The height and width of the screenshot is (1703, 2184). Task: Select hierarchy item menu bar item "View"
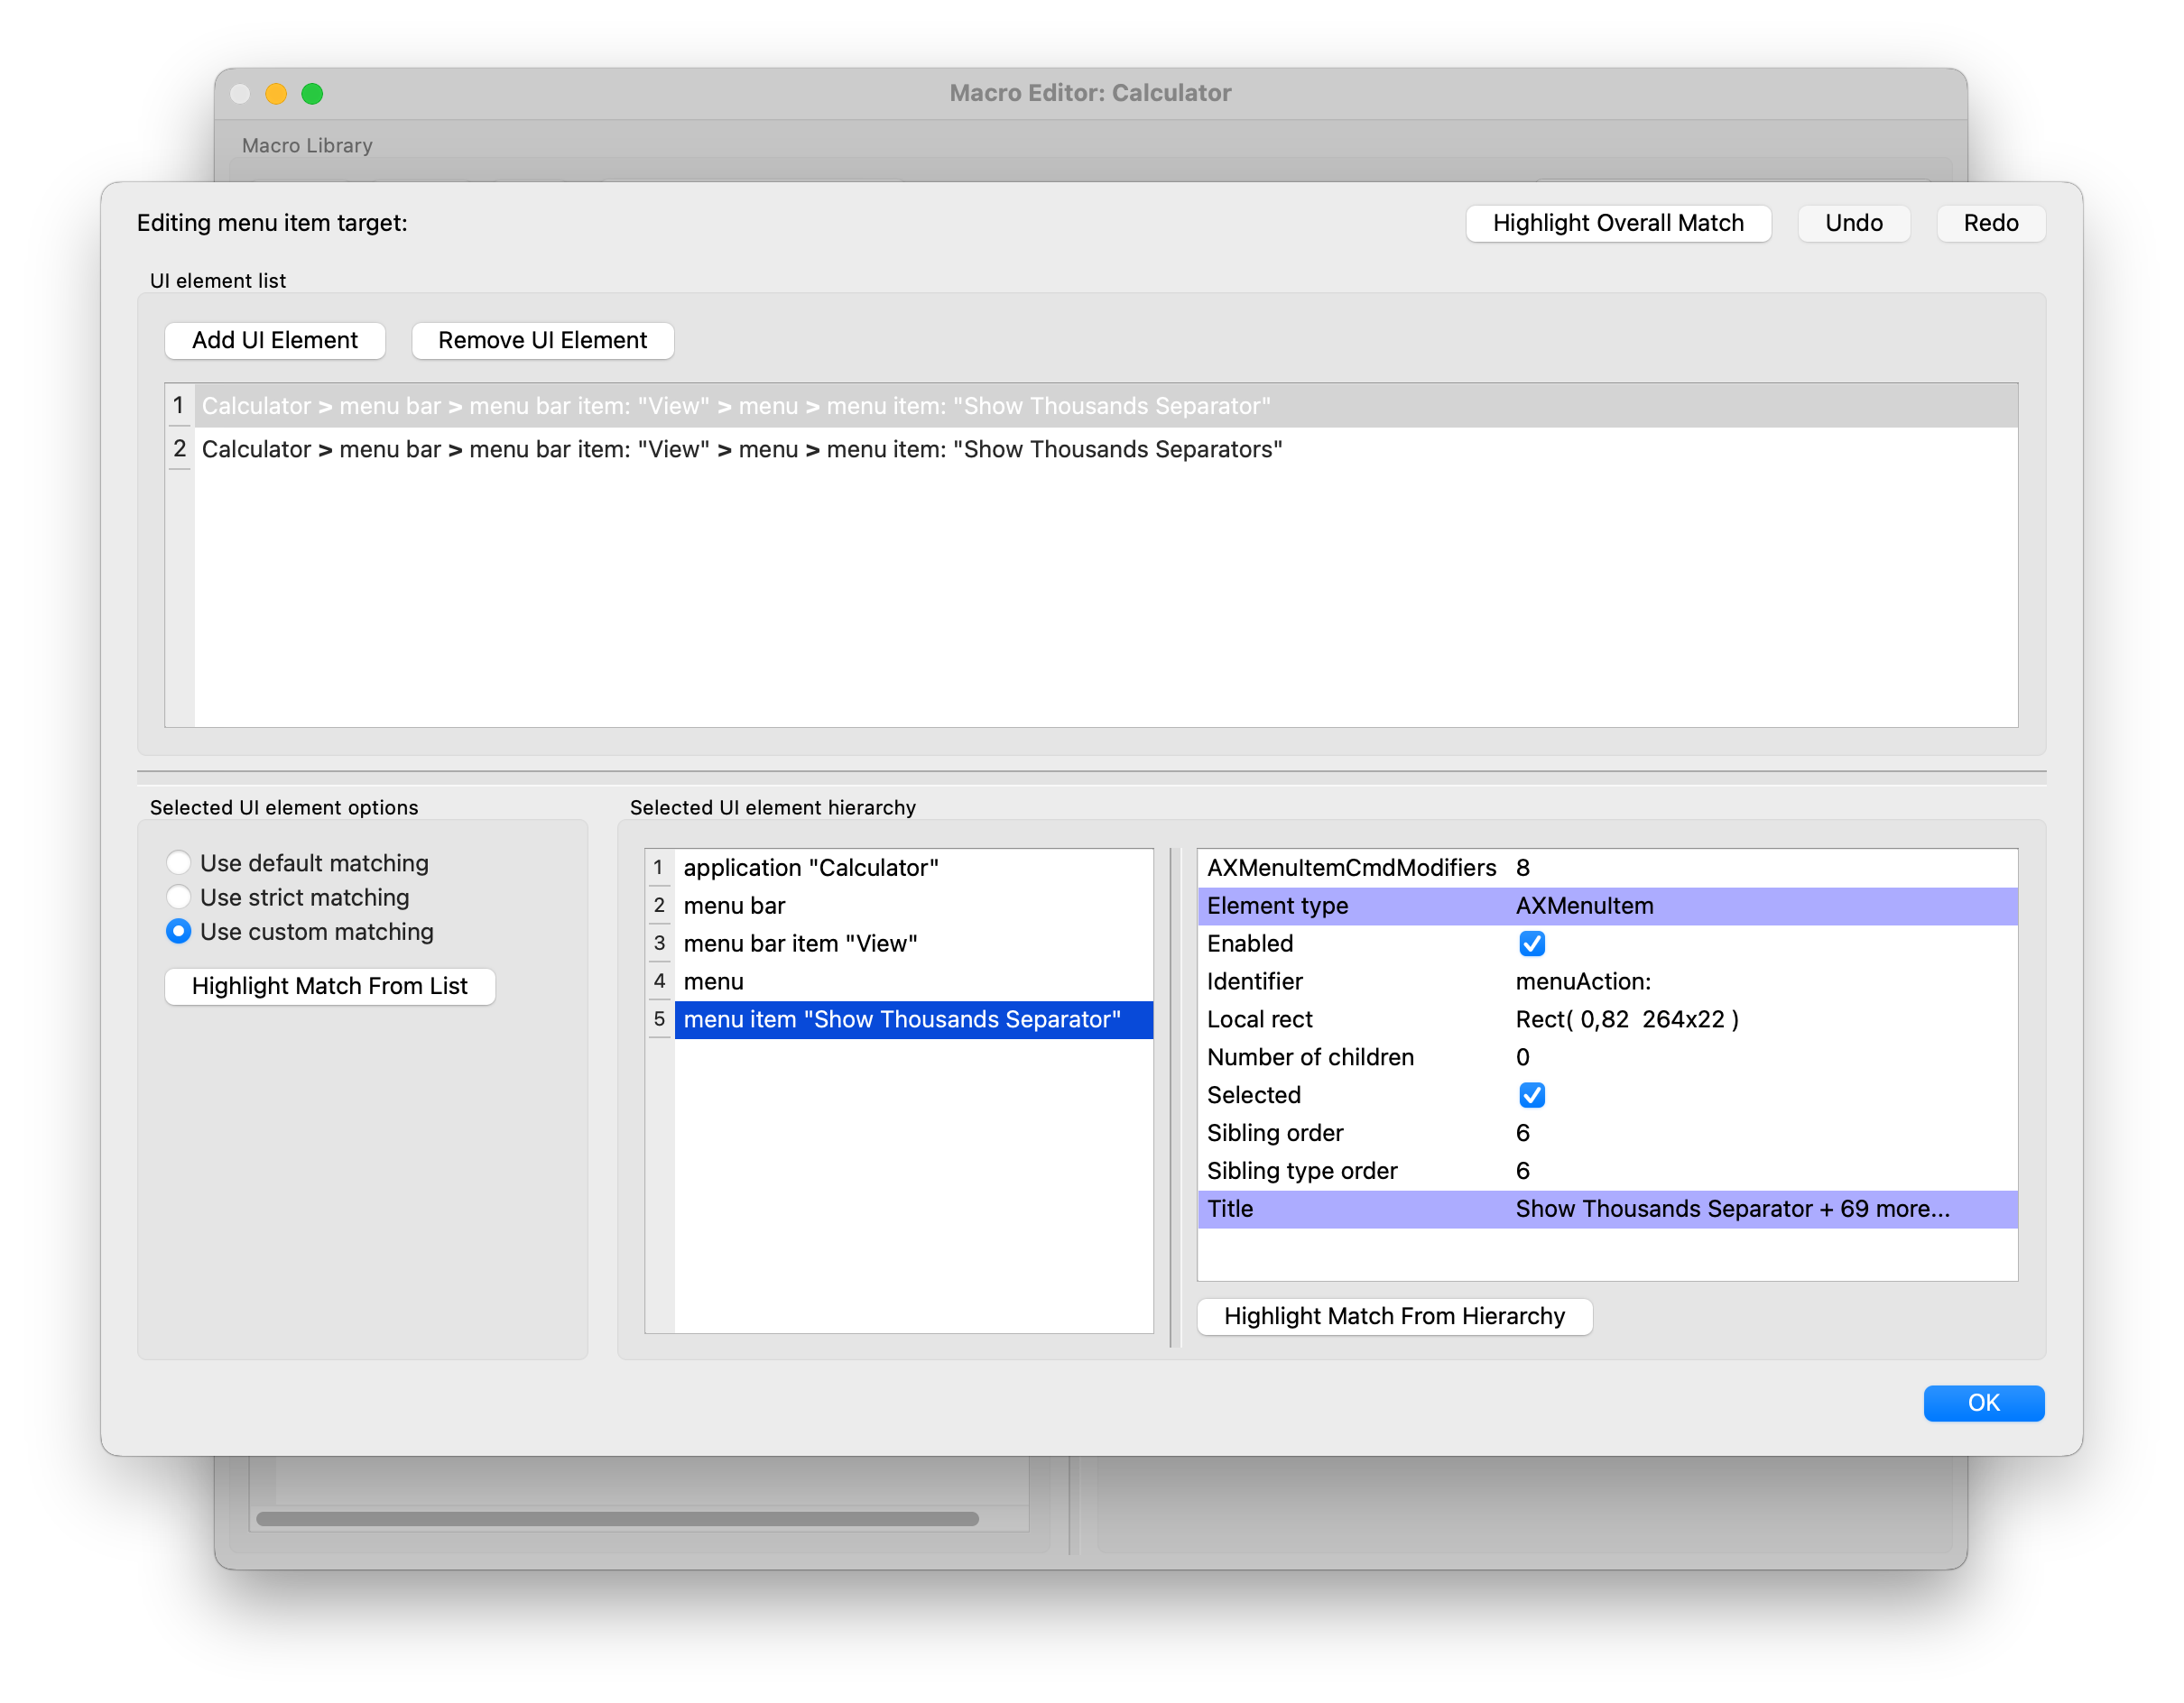[800, 944]
